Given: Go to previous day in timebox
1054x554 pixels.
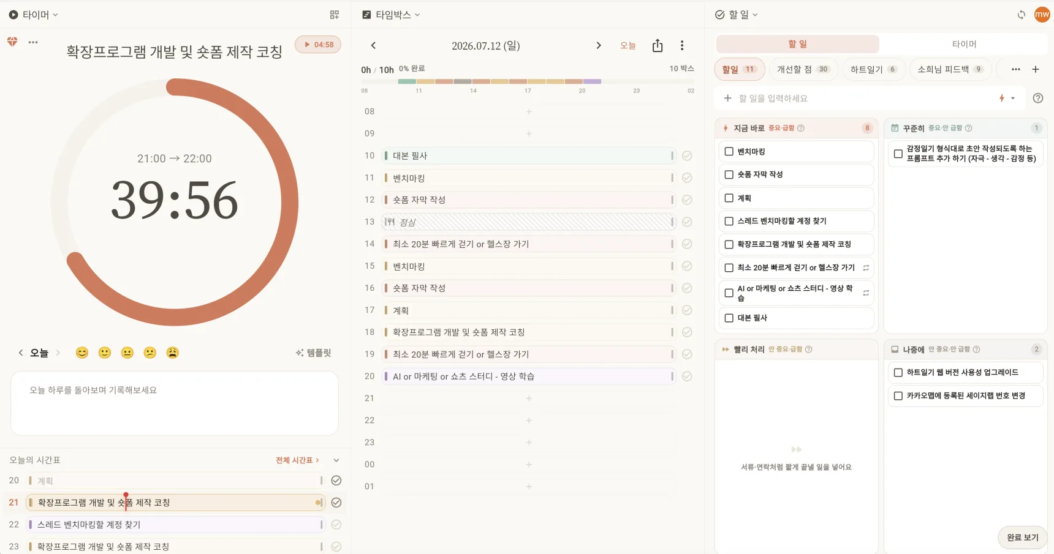Looking at the screenshot, I should pyautogui.click(x=373, y=45).
